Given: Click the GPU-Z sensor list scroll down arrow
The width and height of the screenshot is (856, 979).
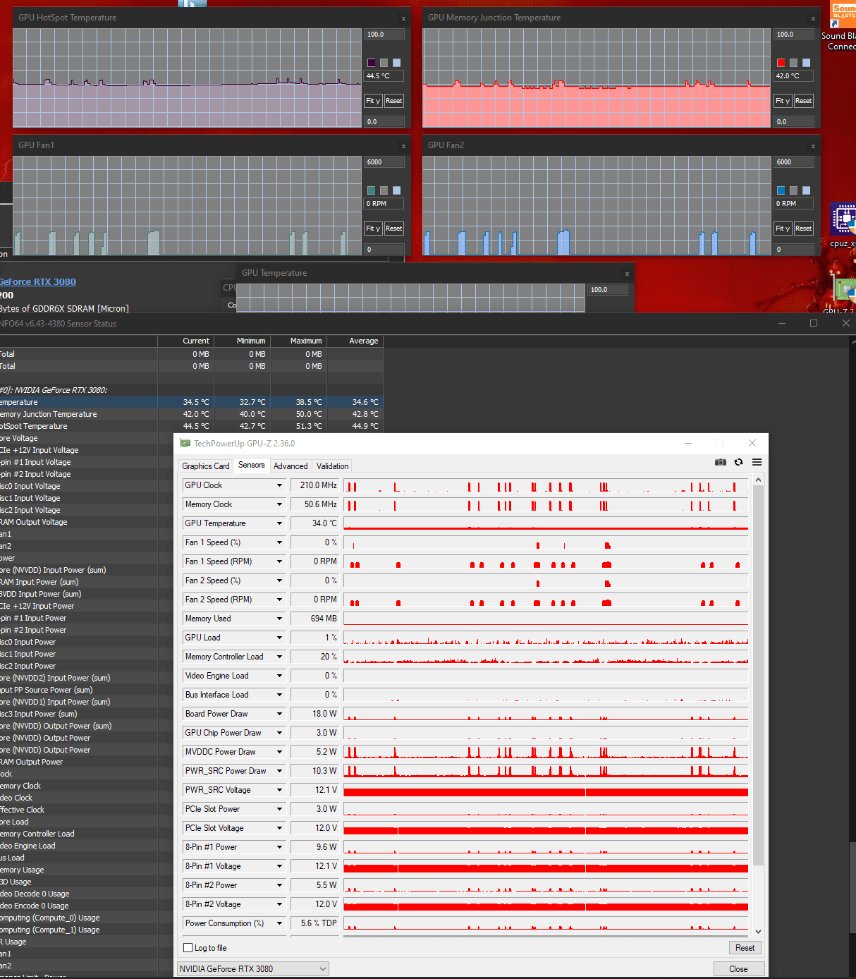Looking at the screenshot, I should [x=759, y=932].
